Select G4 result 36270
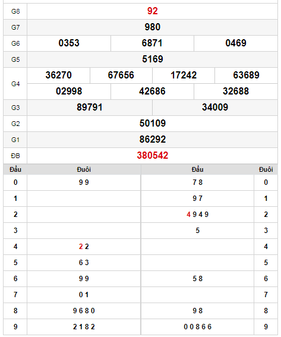 click(58, 75)
